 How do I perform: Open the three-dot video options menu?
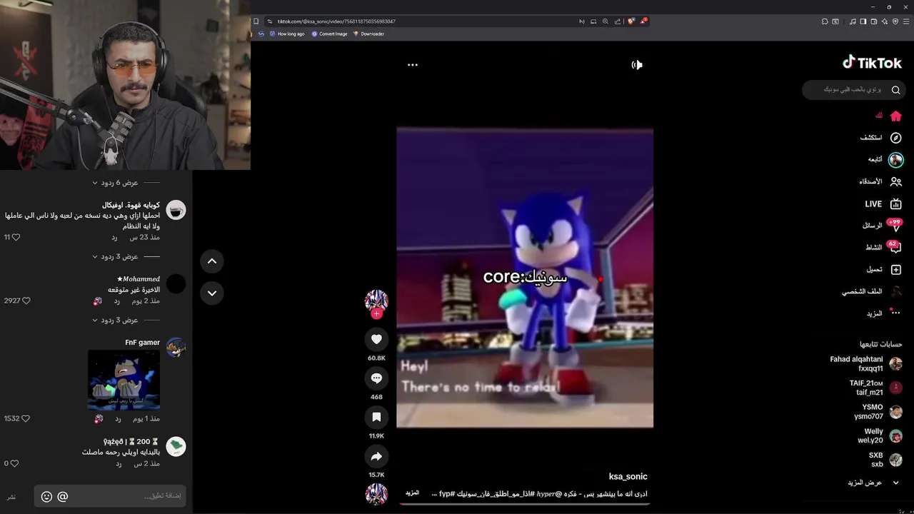tap(412, 65)
